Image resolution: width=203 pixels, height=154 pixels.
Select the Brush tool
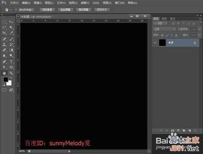11,39
